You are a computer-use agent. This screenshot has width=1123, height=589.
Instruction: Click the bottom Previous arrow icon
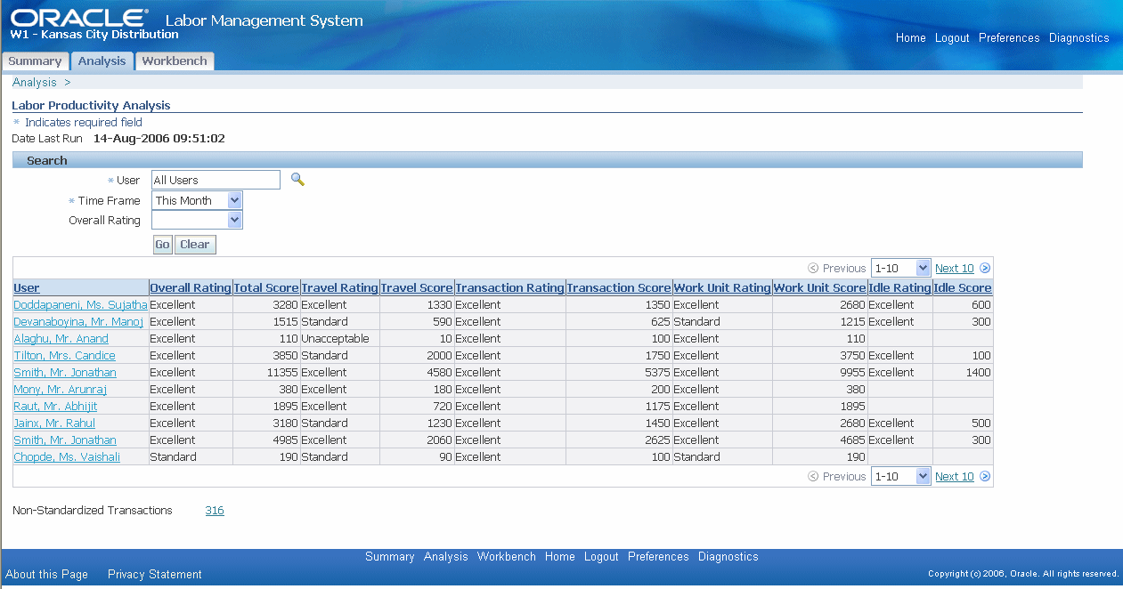point(813,476)
